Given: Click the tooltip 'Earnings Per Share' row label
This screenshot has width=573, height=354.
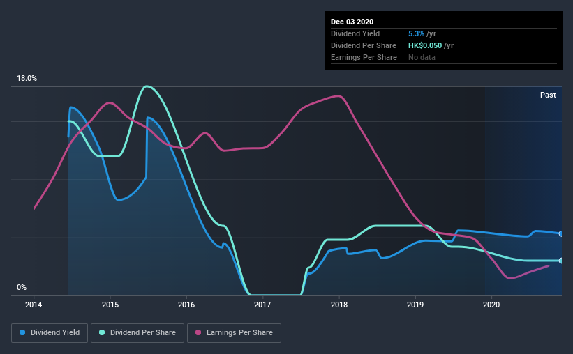Looking at the screenshot, I should pos(364,57).
